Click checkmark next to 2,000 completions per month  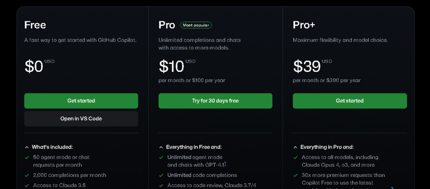(27, 175)
